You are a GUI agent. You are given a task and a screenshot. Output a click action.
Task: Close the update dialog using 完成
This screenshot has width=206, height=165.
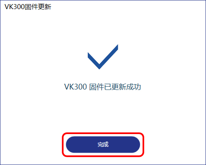103,144
